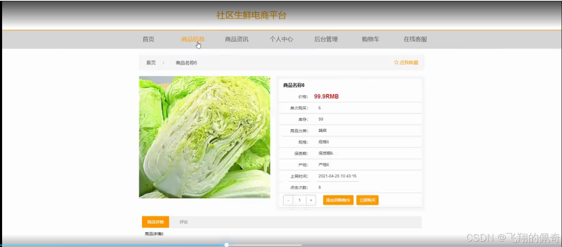
Task: Switch to the 商品详情 tab
Action: pos(156,222)
